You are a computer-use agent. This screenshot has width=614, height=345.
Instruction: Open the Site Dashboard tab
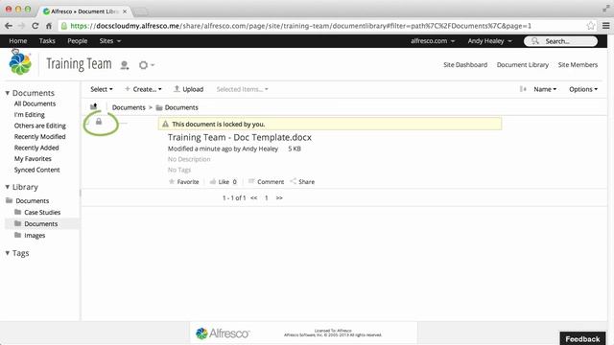tap(465, 65)
